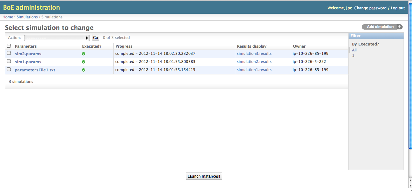Click the plus icon next to Add simulation
This screenshot has height=191, width=412.
click(400, 27)
